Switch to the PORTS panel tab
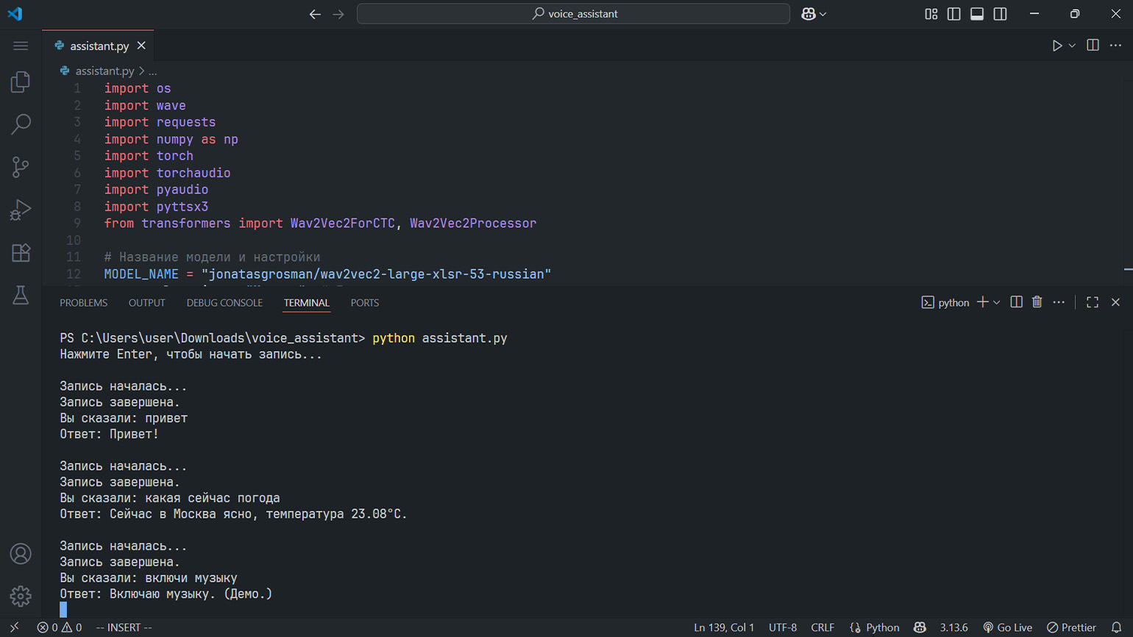The image size is (1133, 637). click(365, 303)
